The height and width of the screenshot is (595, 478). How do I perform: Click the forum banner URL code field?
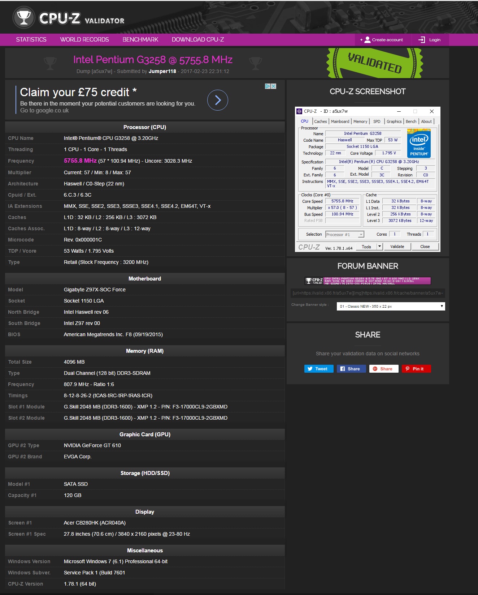point(368,293)
